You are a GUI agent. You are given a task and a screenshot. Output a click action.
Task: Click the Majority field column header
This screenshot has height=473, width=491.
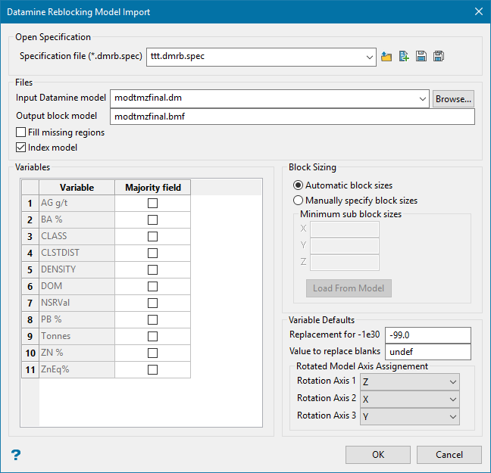point(153,188)
